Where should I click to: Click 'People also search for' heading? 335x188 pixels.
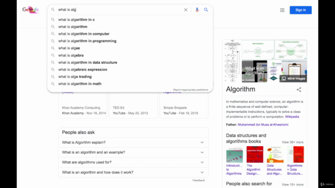click(x=249, y=184)
